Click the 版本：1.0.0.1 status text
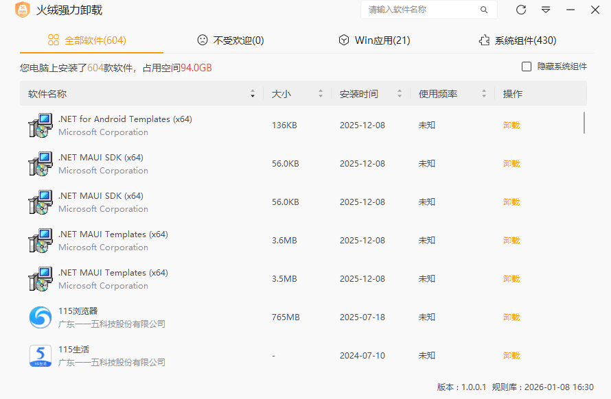The width and height of the screenshot is (611, 399). coord(462,387)
